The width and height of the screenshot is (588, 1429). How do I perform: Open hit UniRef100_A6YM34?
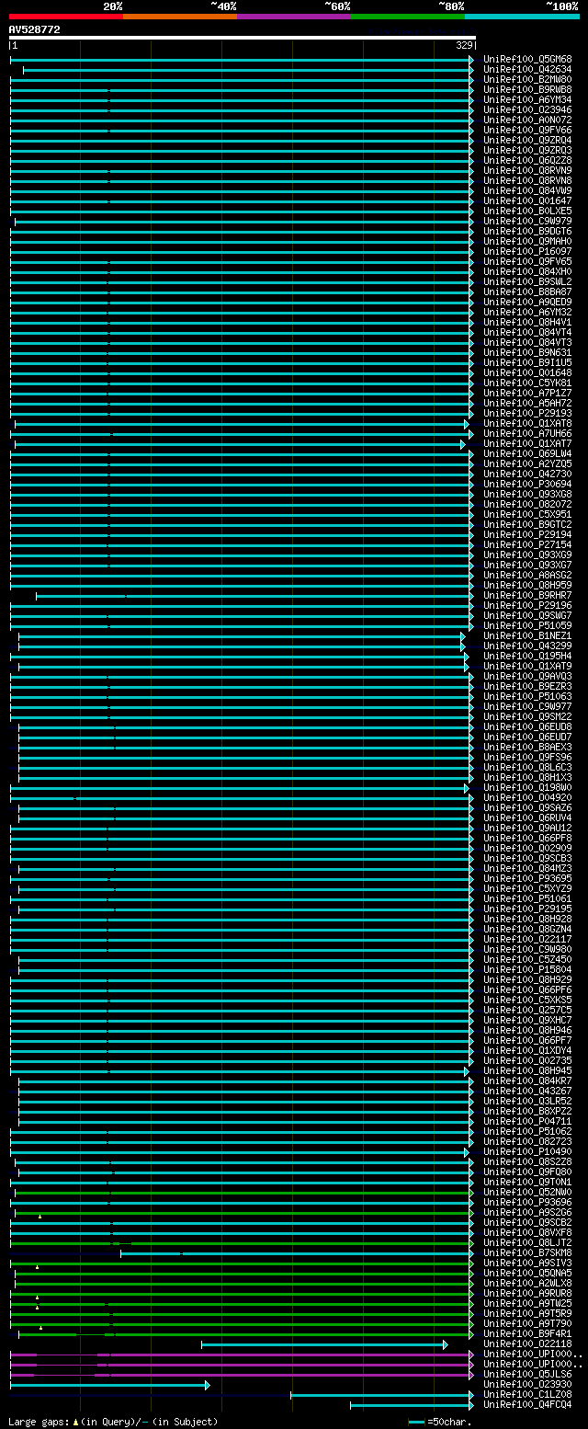527,99
